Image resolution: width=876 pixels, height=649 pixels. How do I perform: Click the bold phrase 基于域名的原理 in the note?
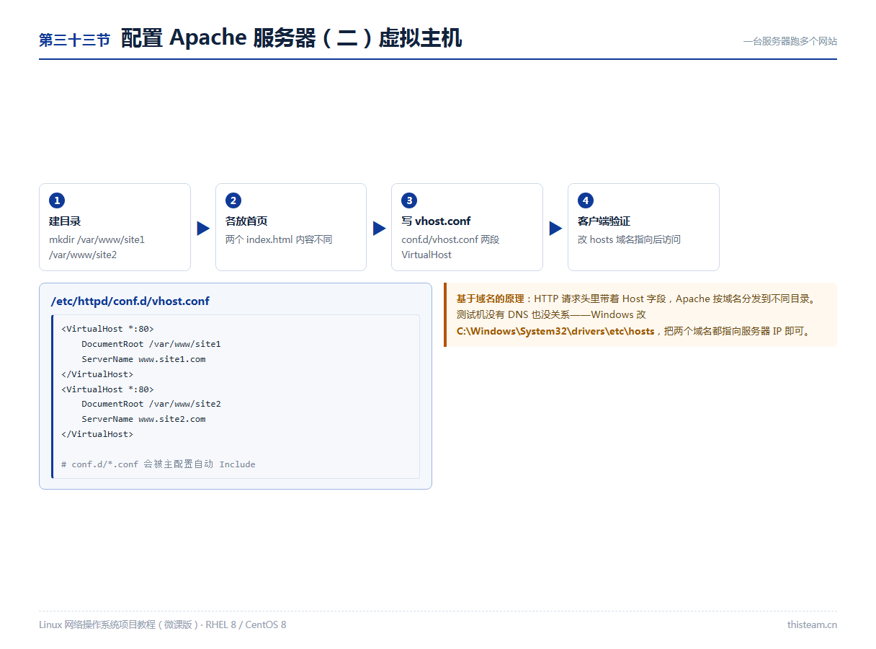(x=491, y=299)
